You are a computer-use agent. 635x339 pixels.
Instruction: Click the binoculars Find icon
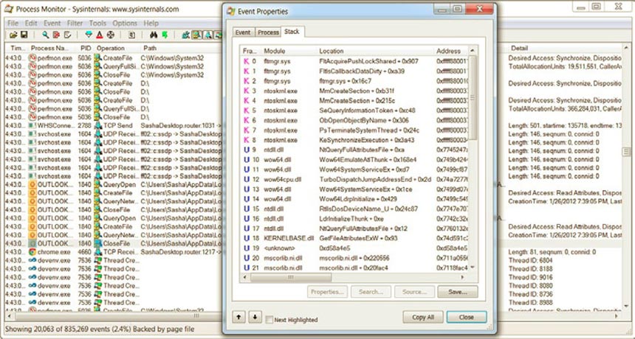[x=154, y=35]
